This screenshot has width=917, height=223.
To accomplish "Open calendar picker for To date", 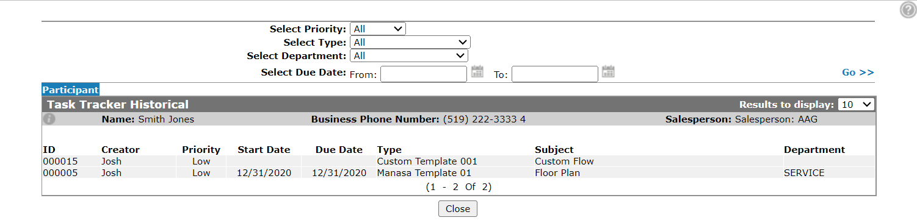I will pos(608,72).
